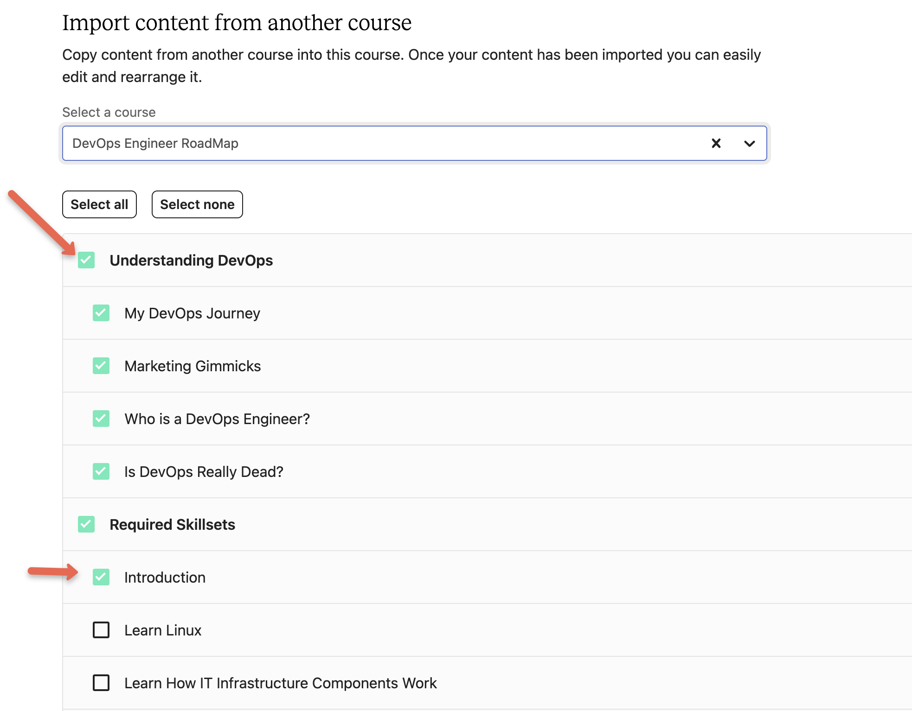Viewport: 912px width, 711px height.
Task: Click the Required Skillsets section title
Action: [172, 524]
